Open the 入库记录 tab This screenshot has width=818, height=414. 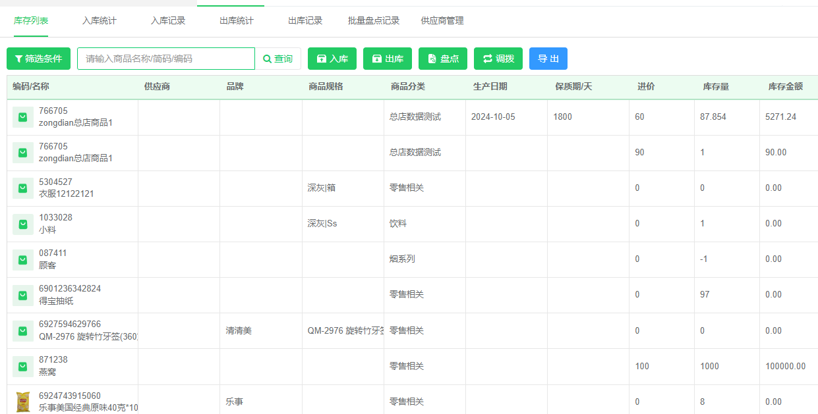168,21
